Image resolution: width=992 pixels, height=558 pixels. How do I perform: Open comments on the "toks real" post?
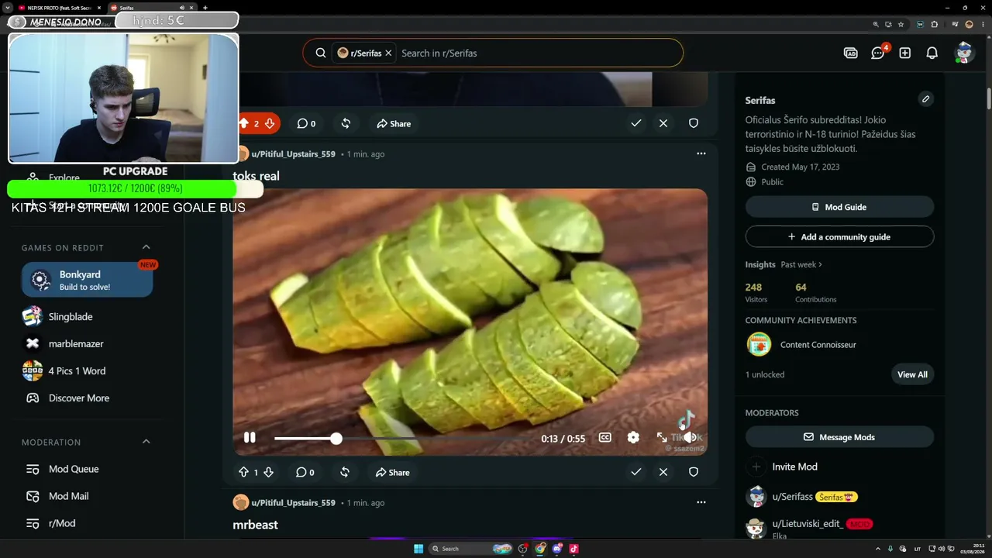[305, 472]
